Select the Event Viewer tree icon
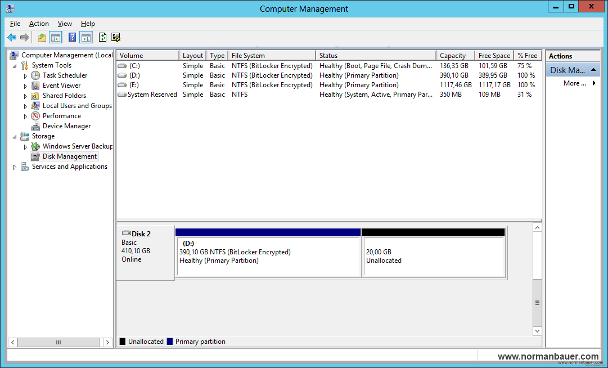The width and height of the screenshot is (608, 368). point(35,86)
